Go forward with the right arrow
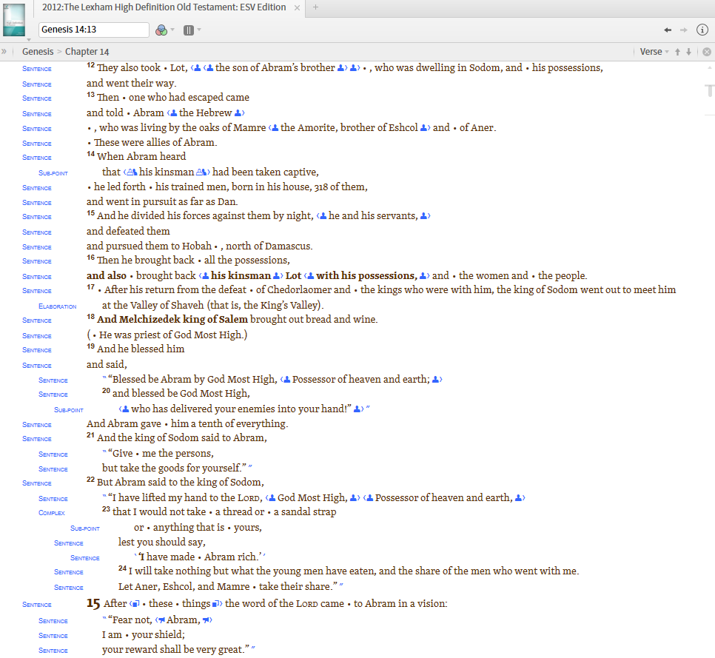 683,30
